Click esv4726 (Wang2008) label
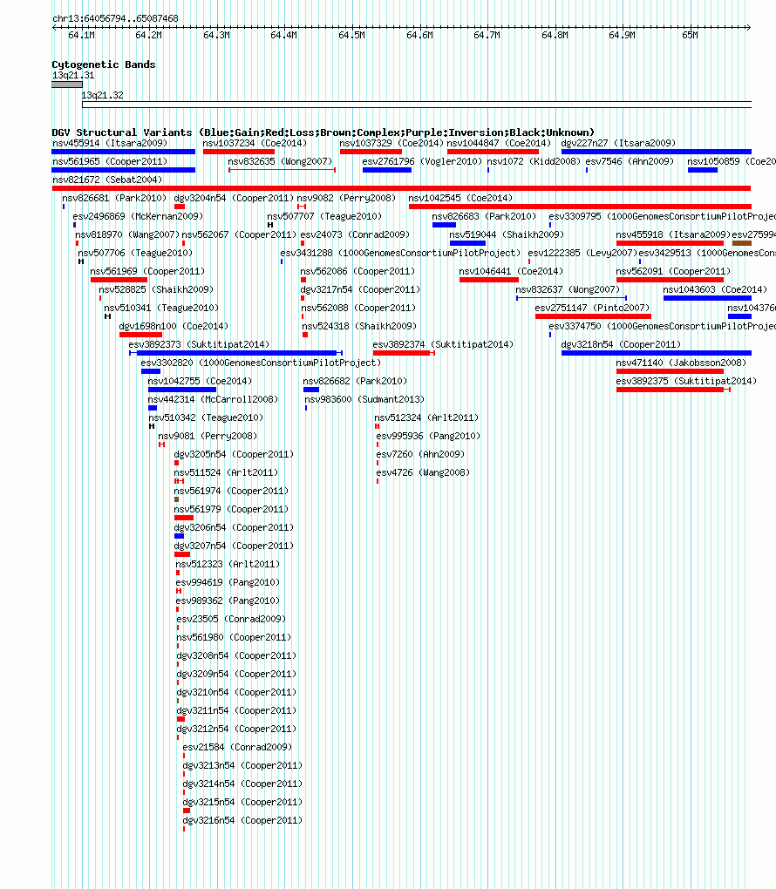The height and width of the screenshot is (889, 776). (x=423, y=473)
